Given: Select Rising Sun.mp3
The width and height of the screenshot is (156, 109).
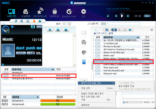Looking at the screenshot, I should tap(123, 74).
